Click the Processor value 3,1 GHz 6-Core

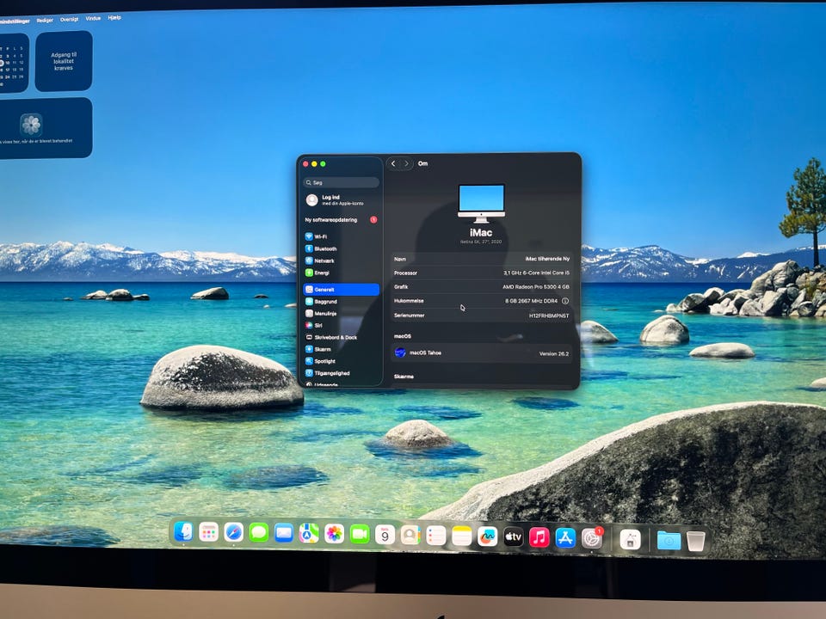pyautogui.click(x=536, y=273)
